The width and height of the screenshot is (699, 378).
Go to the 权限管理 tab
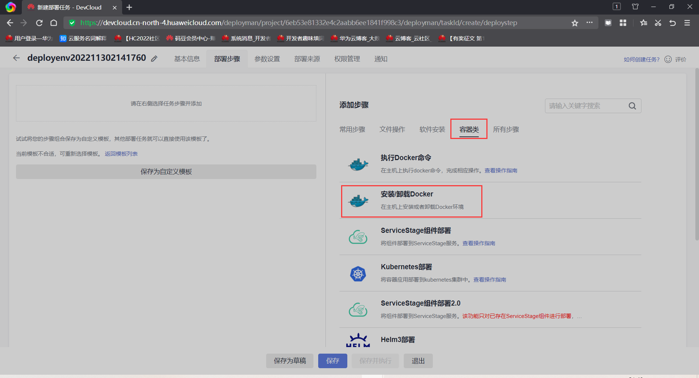(347, 59)
